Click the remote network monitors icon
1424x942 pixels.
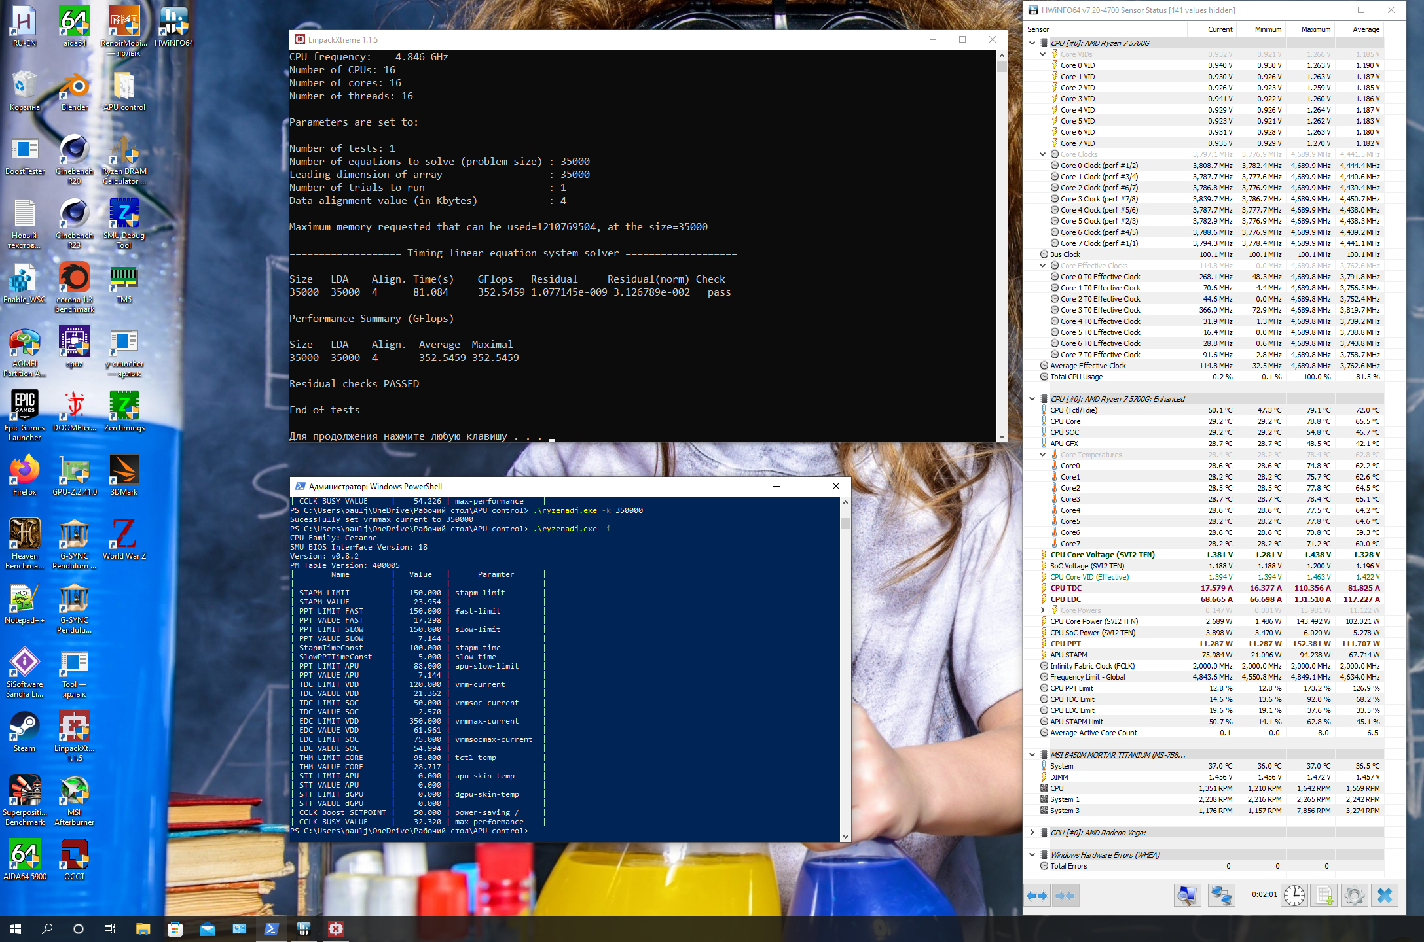(x=1220, y=896)
